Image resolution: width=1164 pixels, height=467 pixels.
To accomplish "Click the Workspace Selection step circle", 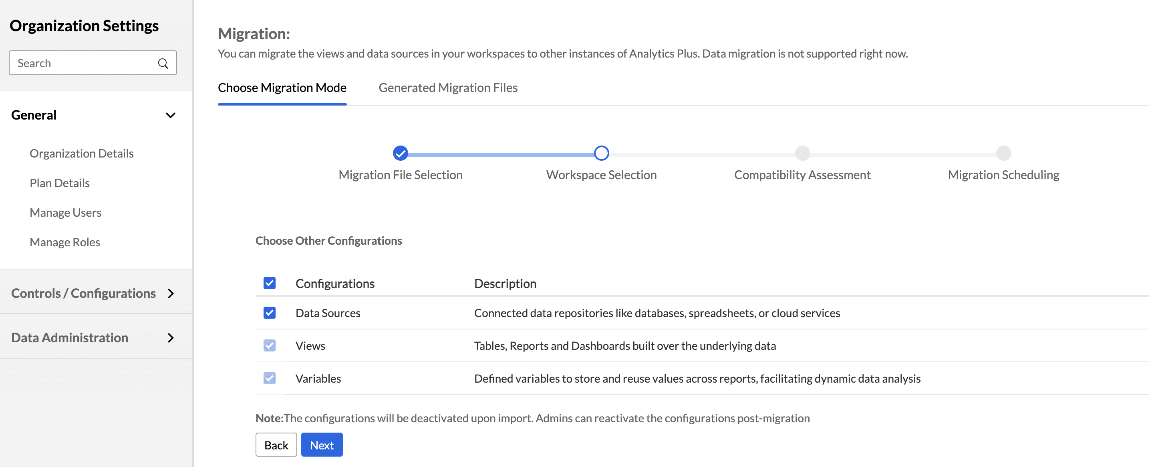I will pos(601,154).
